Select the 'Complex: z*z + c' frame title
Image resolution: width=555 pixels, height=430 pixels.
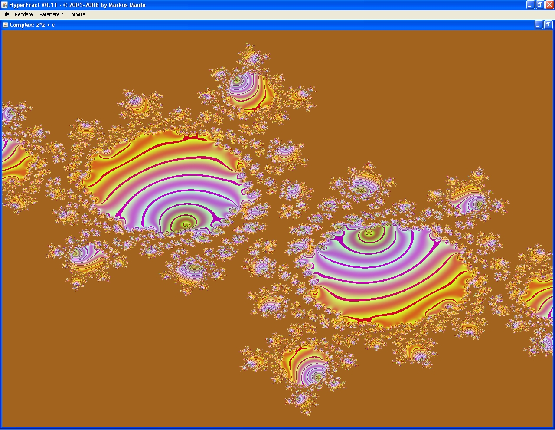(x=32, y=25)
